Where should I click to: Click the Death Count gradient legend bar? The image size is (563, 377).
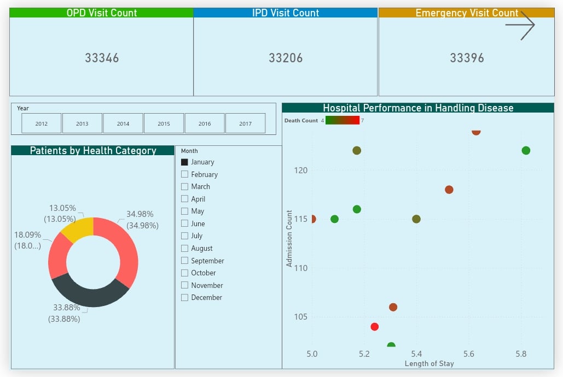point(342,120)
